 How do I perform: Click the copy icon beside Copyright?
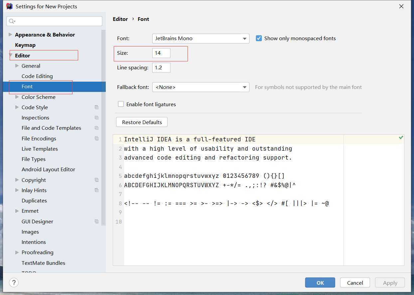[96, 180]
